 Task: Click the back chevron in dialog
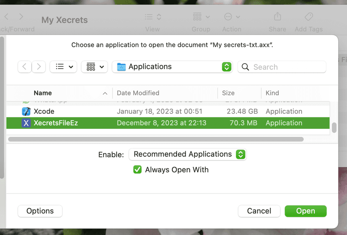tap(25, 67)
